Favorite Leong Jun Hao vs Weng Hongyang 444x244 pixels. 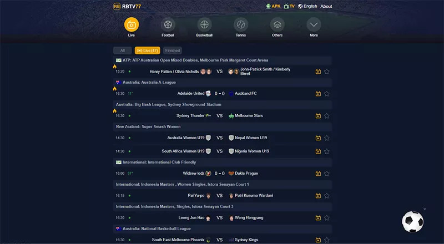point(327,218)
